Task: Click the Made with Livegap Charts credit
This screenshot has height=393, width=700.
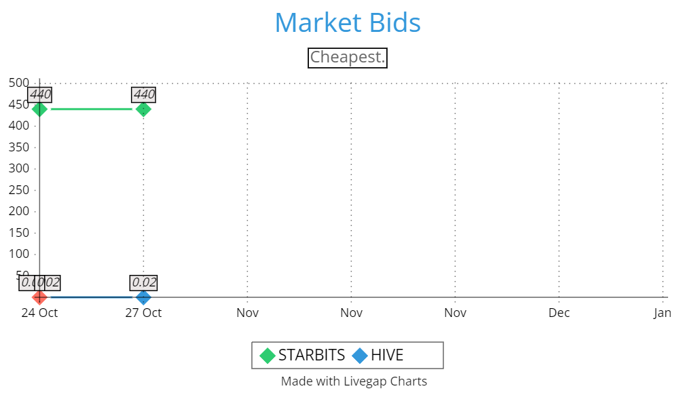Action: [354, 381]
